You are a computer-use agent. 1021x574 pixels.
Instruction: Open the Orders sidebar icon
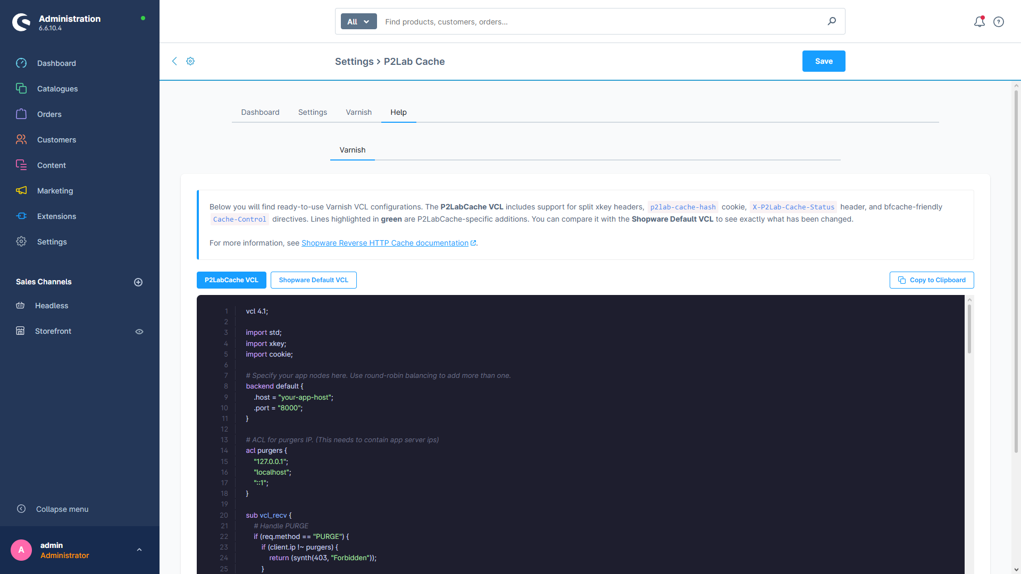pyautogui.click(x=21, y=114)
